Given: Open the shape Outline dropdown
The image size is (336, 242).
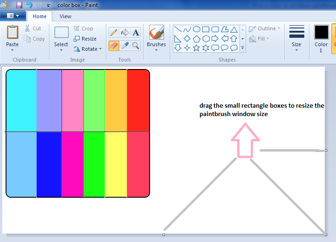Looking at the screenshot, I should pos(264,28).
